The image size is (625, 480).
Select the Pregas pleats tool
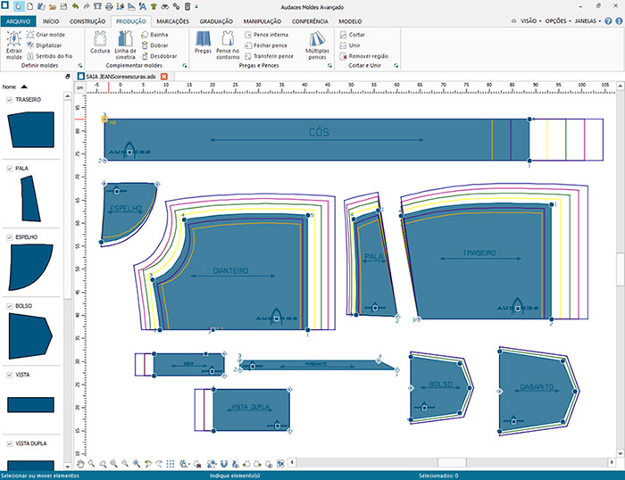(x=203, y=42)
